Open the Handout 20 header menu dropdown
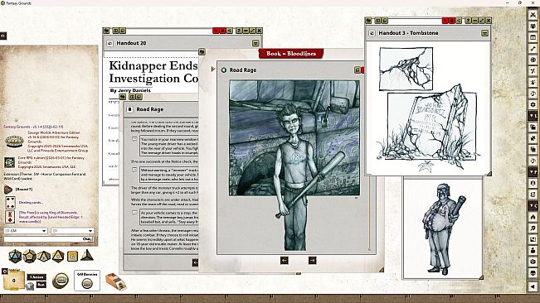The height and width of the screenshot is (303, 540). pos(255,43)
